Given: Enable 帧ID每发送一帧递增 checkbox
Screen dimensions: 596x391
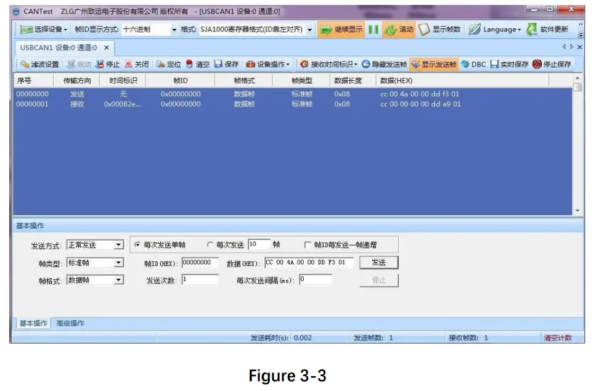Looking at the screenshot, I should click(308, 245).
